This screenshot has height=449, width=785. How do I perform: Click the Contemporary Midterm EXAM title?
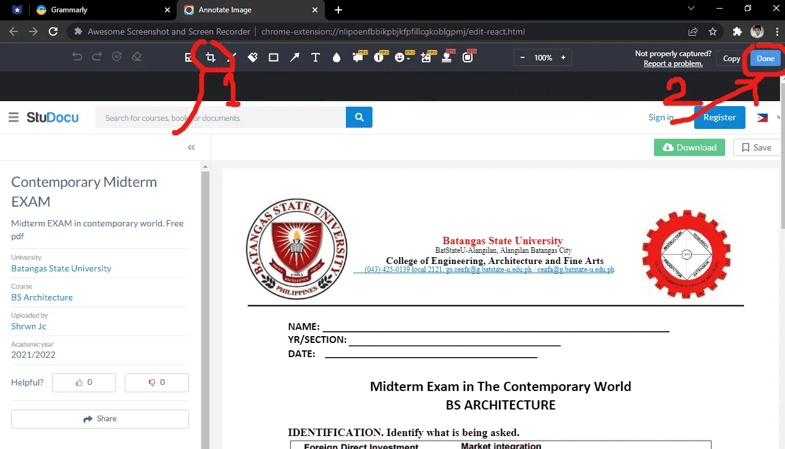(x=84, y=192)
